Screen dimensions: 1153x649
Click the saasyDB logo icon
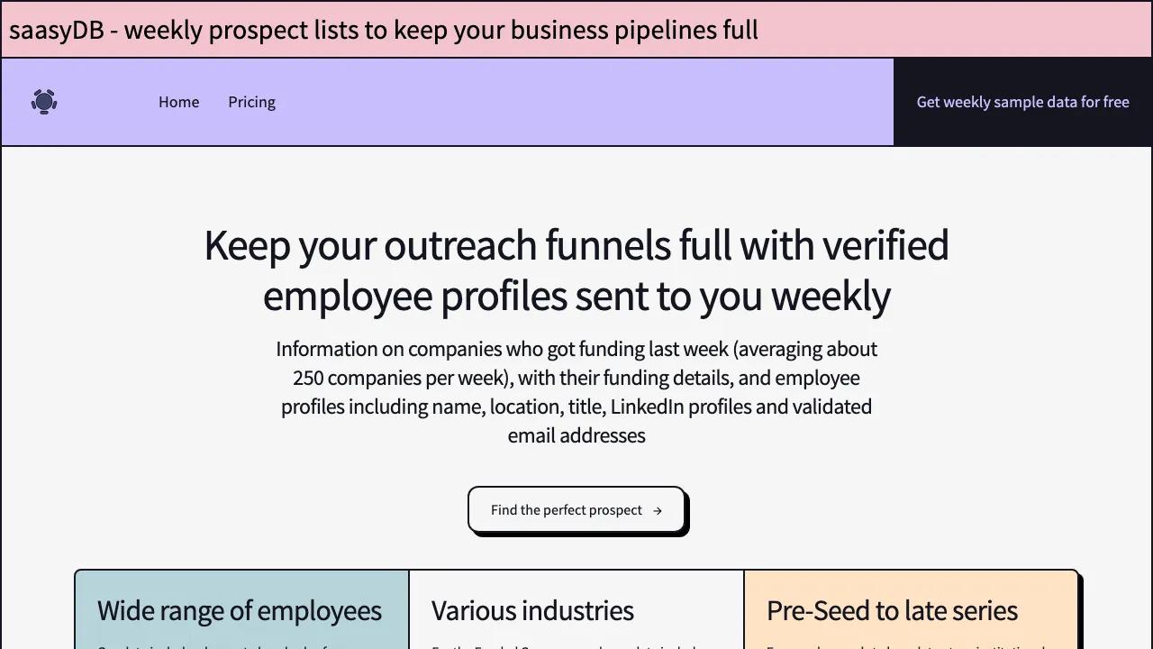(44, 102)
